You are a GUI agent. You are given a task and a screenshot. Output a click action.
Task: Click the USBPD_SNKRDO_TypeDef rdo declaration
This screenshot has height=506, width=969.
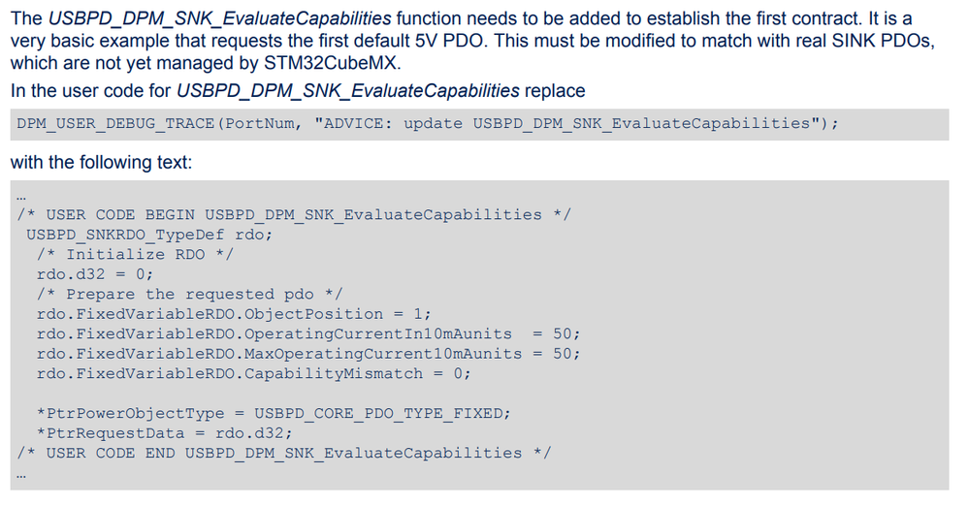(x=149, y=235)
